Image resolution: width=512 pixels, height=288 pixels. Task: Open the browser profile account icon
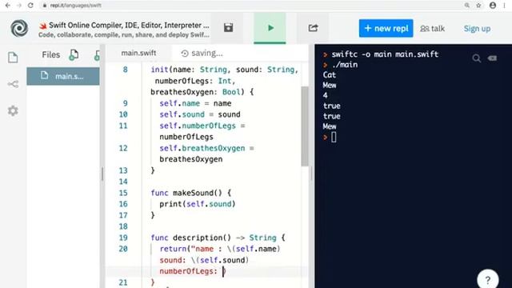(493, 6)
